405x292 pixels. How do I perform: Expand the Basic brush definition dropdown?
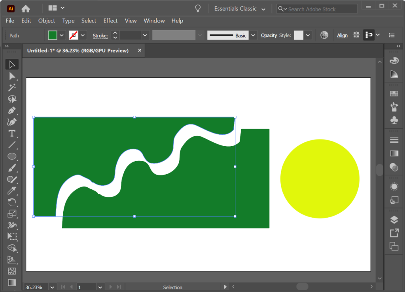click(x=253, y=35)
